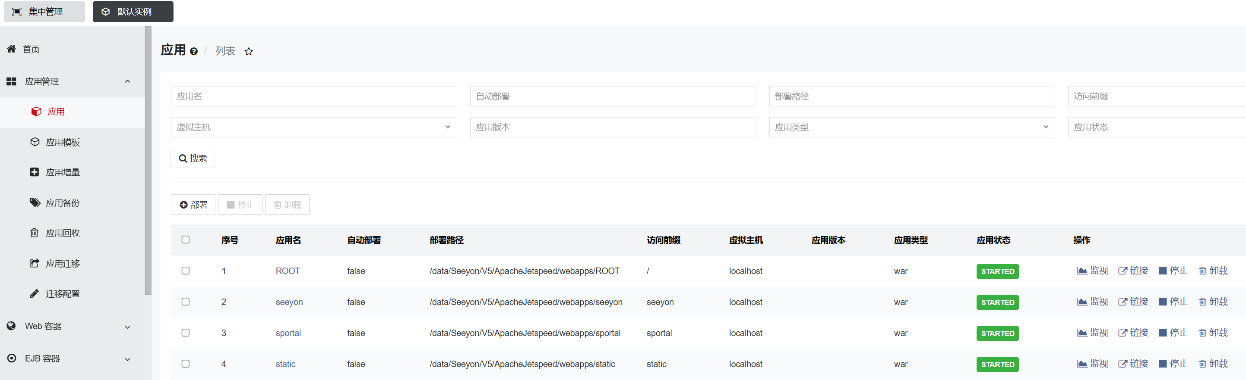
Task: Open the ROOT application link
Action: click(288, 271)
